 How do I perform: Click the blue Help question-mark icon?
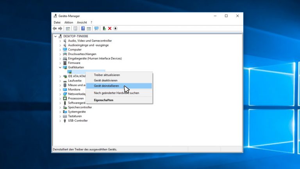pos(83,29)
